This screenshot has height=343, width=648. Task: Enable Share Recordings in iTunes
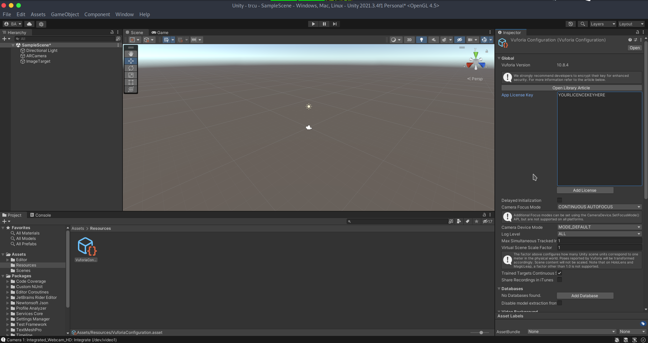(559, 280)
